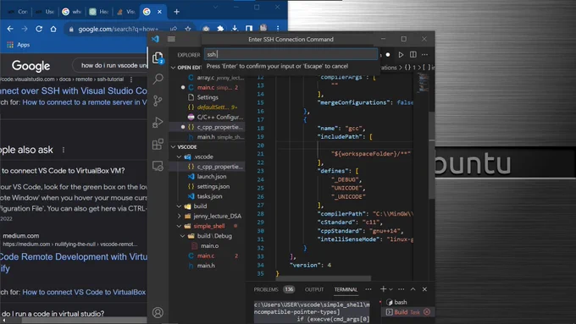576x324 pixels.
Task: Close the terminal panel
Action: coord(424,289)
